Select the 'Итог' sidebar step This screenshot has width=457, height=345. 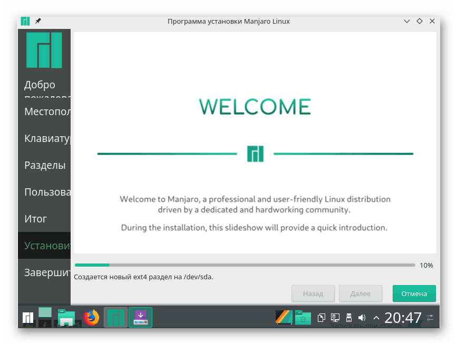(44, 219)
